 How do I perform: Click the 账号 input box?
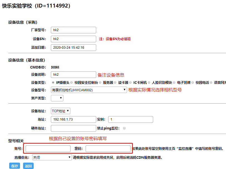(48, 149)
